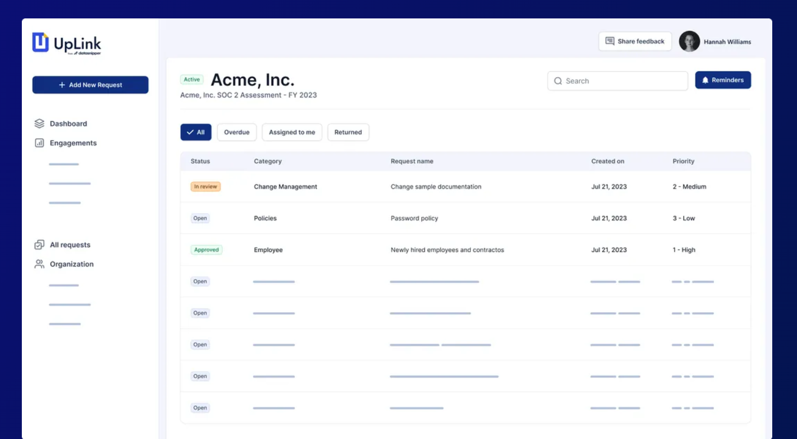Image resolution: width=797 pixels, height=439 pixels.
Task: Open Hannah Williams profile avatar
Action: coord(689,42)
